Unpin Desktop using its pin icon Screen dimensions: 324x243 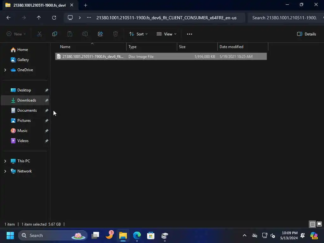[47, 90]
